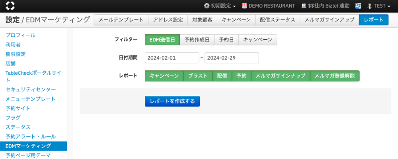The height and width of the screenshot is (159, 398).
Task: Switch to the アドレス設定 tab
Action: coord(168,20)
